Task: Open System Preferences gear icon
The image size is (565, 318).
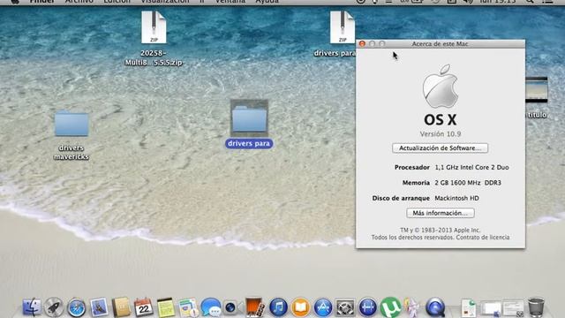Action: click(x=345, y=307)
